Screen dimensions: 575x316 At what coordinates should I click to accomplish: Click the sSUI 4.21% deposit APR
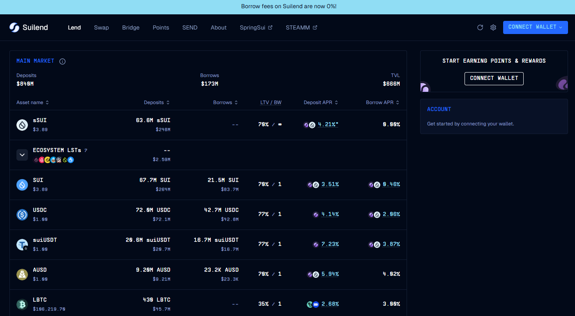point(328,125)
